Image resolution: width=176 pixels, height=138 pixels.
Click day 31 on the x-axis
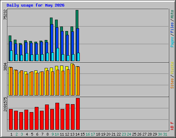pyautogui.click(x=165, y=134)
